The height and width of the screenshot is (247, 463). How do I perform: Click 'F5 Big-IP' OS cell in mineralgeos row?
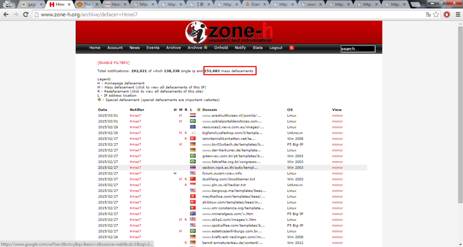click(295, 214)
